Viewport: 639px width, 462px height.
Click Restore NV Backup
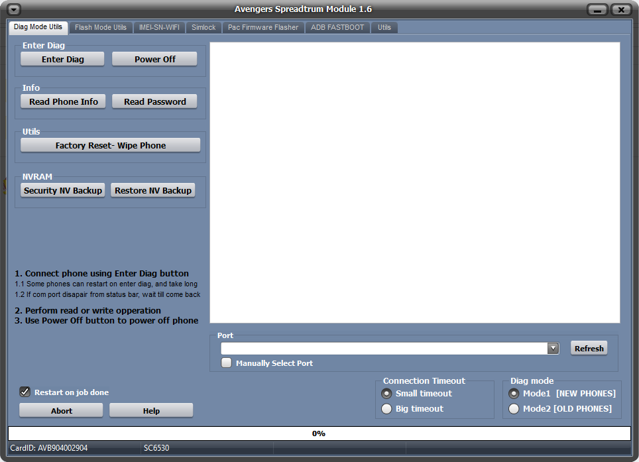tap(153, 190)
